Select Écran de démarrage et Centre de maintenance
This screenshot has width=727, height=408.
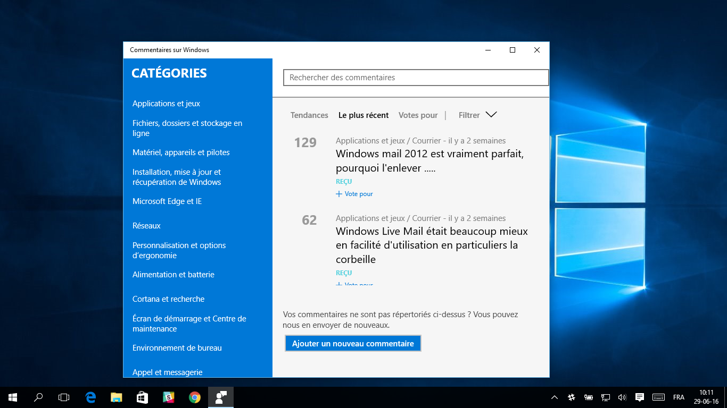click(189, 324)
